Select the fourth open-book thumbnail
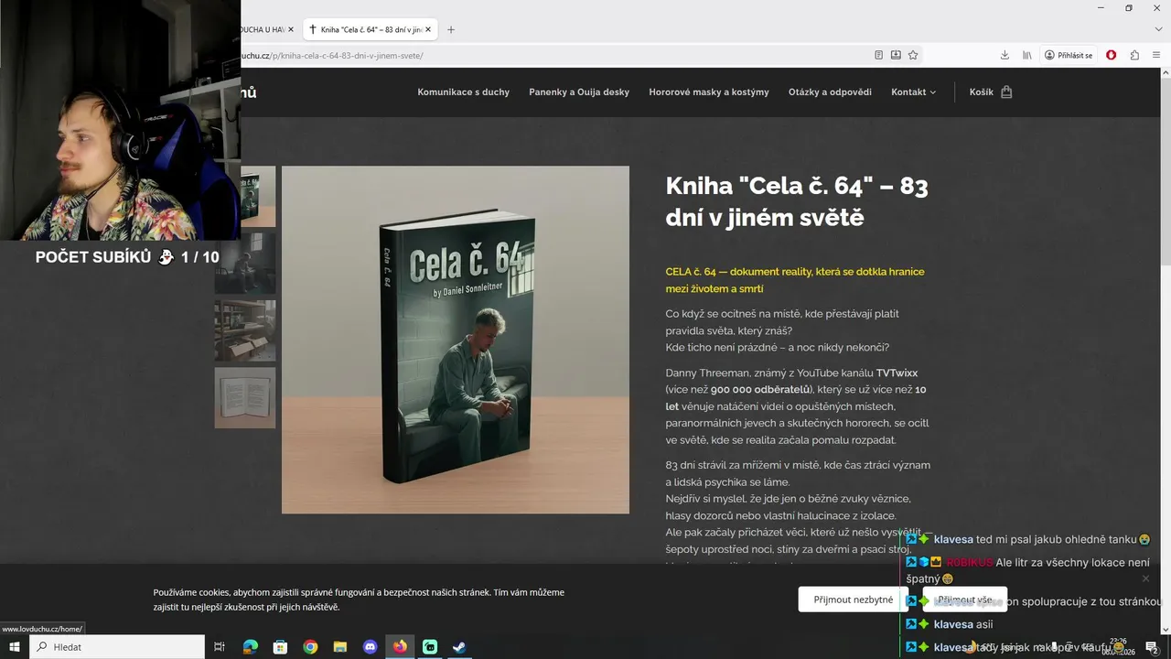The image size is (1171, 659). (x=245, y=398)
